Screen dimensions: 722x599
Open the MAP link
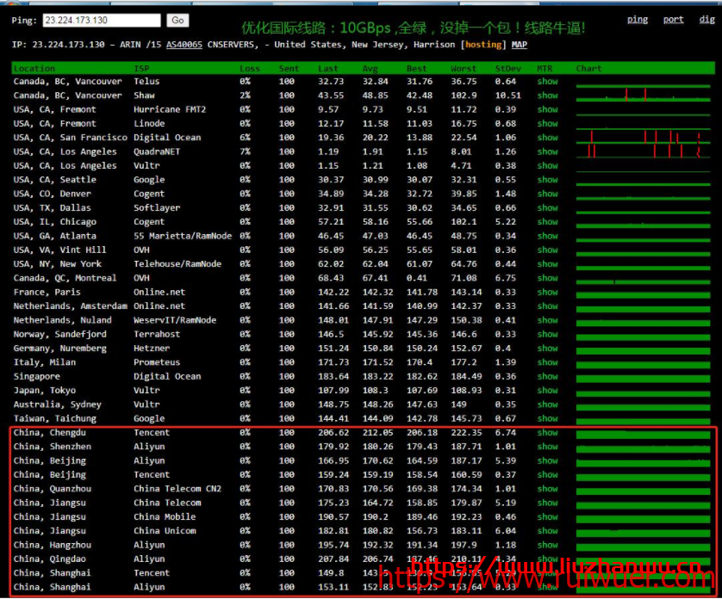tap(520, 44)
